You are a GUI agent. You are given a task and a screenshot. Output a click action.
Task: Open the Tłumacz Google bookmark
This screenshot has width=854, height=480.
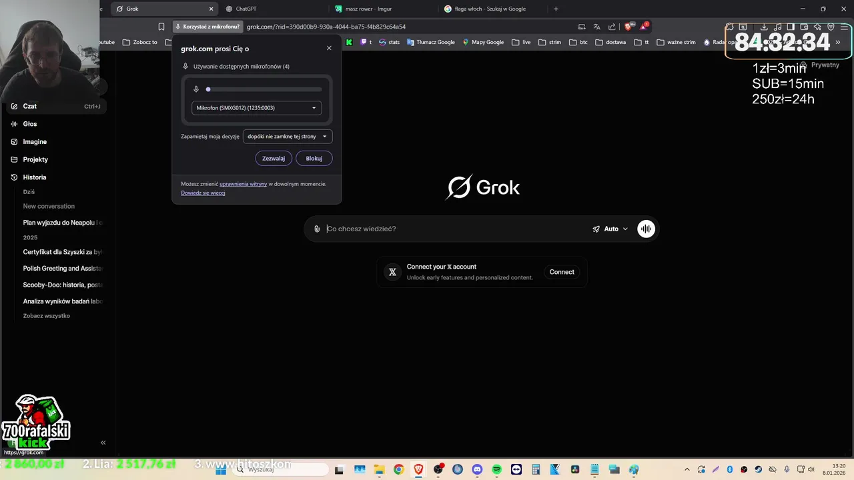pos(430,42)
